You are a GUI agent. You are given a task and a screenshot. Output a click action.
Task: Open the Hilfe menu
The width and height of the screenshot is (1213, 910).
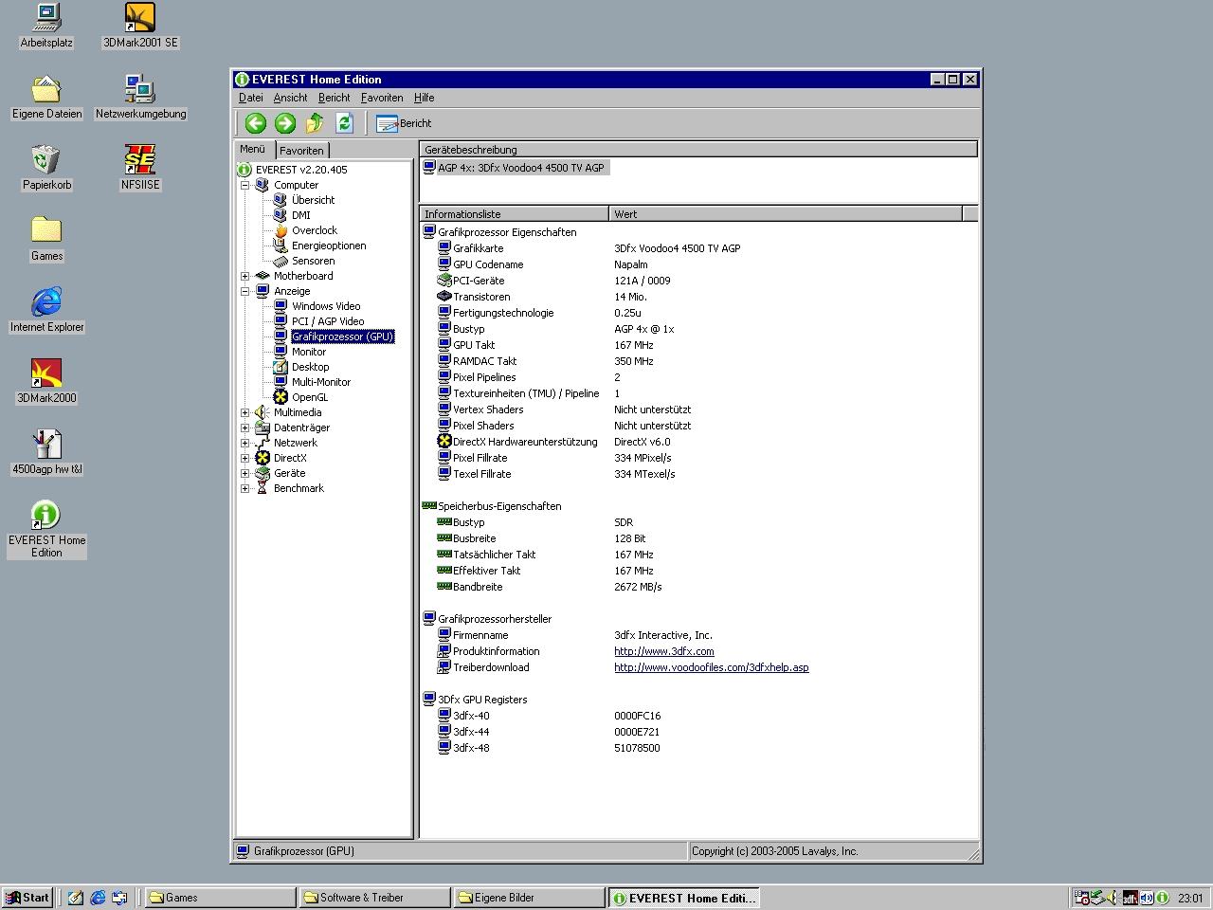click(x=424, y=98)
